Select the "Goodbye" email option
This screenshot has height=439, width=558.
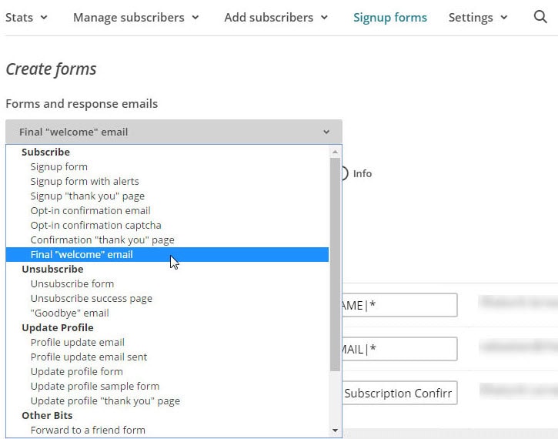coord(69,313)
